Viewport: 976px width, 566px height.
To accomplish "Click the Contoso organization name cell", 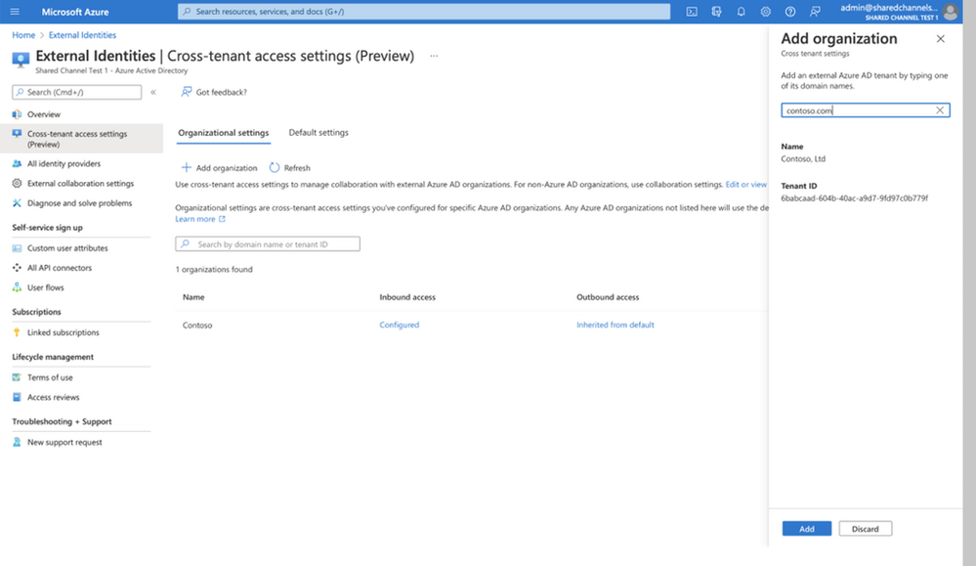I will 197,325.
